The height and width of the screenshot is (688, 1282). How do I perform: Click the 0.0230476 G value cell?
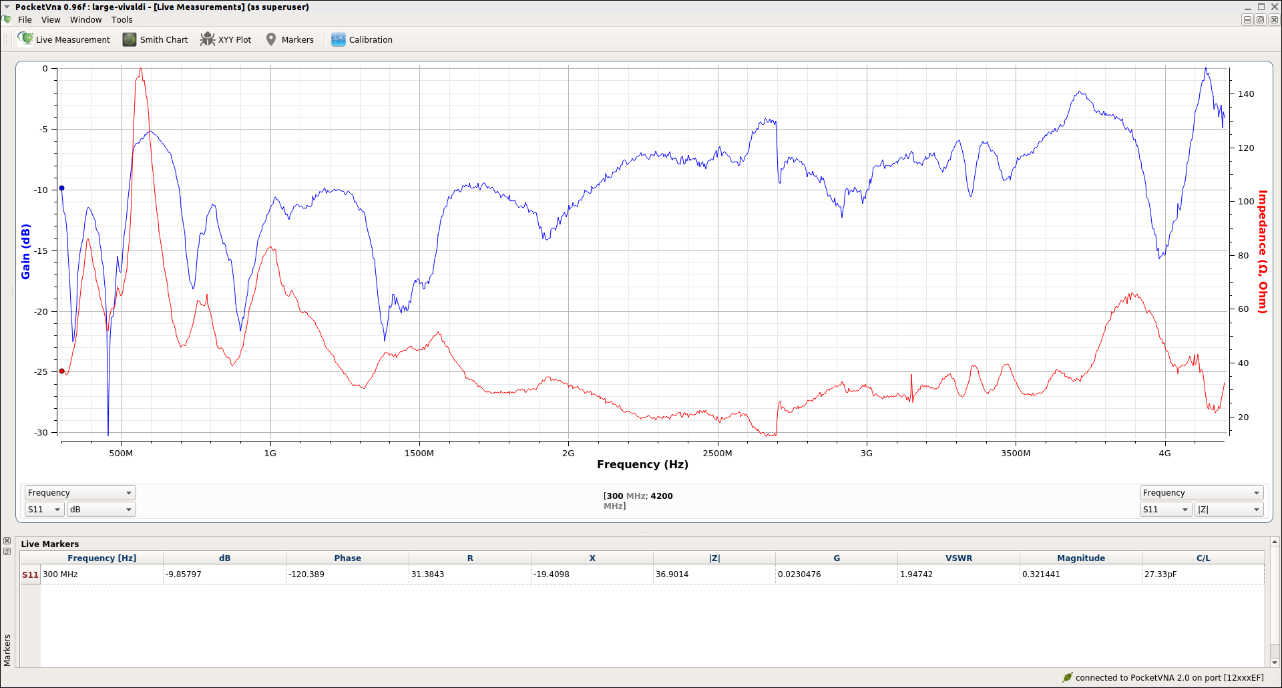click(x=837, y=574)
